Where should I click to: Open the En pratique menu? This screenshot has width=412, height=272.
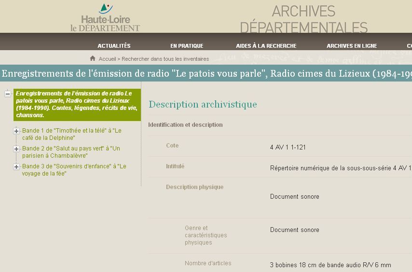coord(187,46)
